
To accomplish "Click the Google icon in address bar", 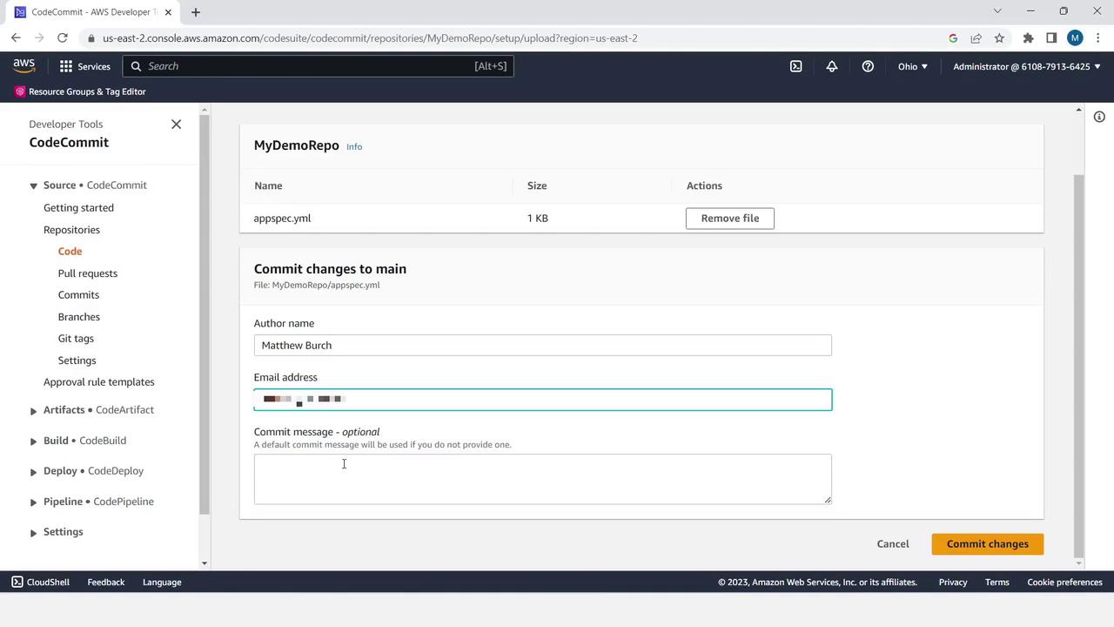I will tap(953, 38).
